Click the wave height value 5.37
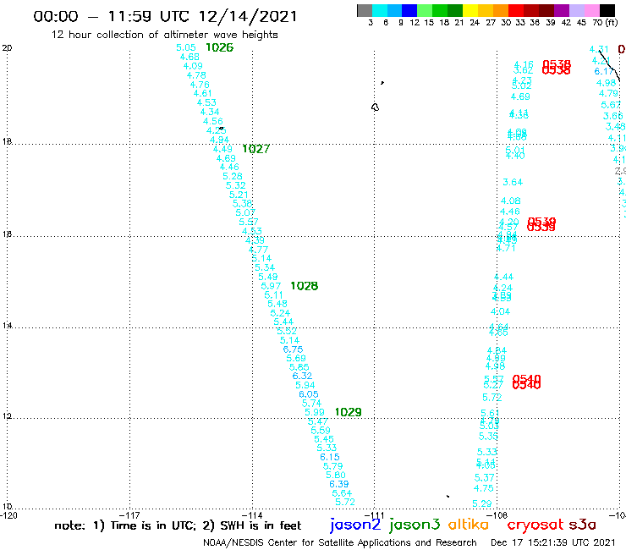This screenshot has height=550, width=626. (x=484, y=478)
